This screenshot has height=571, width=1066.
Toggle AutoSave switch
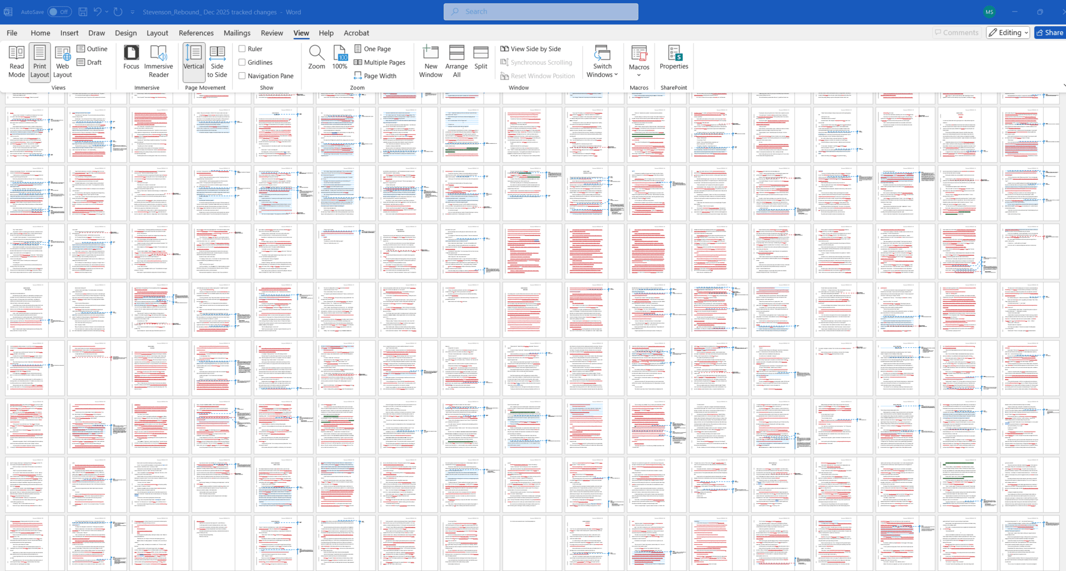[x=59, y=12]
